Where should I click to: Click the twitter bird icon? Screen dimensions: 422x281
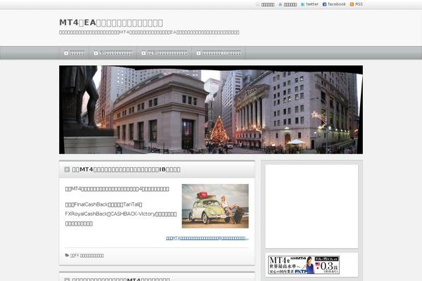pos(302,4)
